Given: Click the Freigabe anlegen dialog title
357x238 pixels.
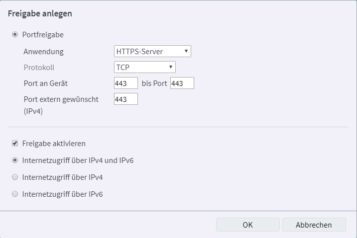Looking at the screenshot, I should click(40, 14).
